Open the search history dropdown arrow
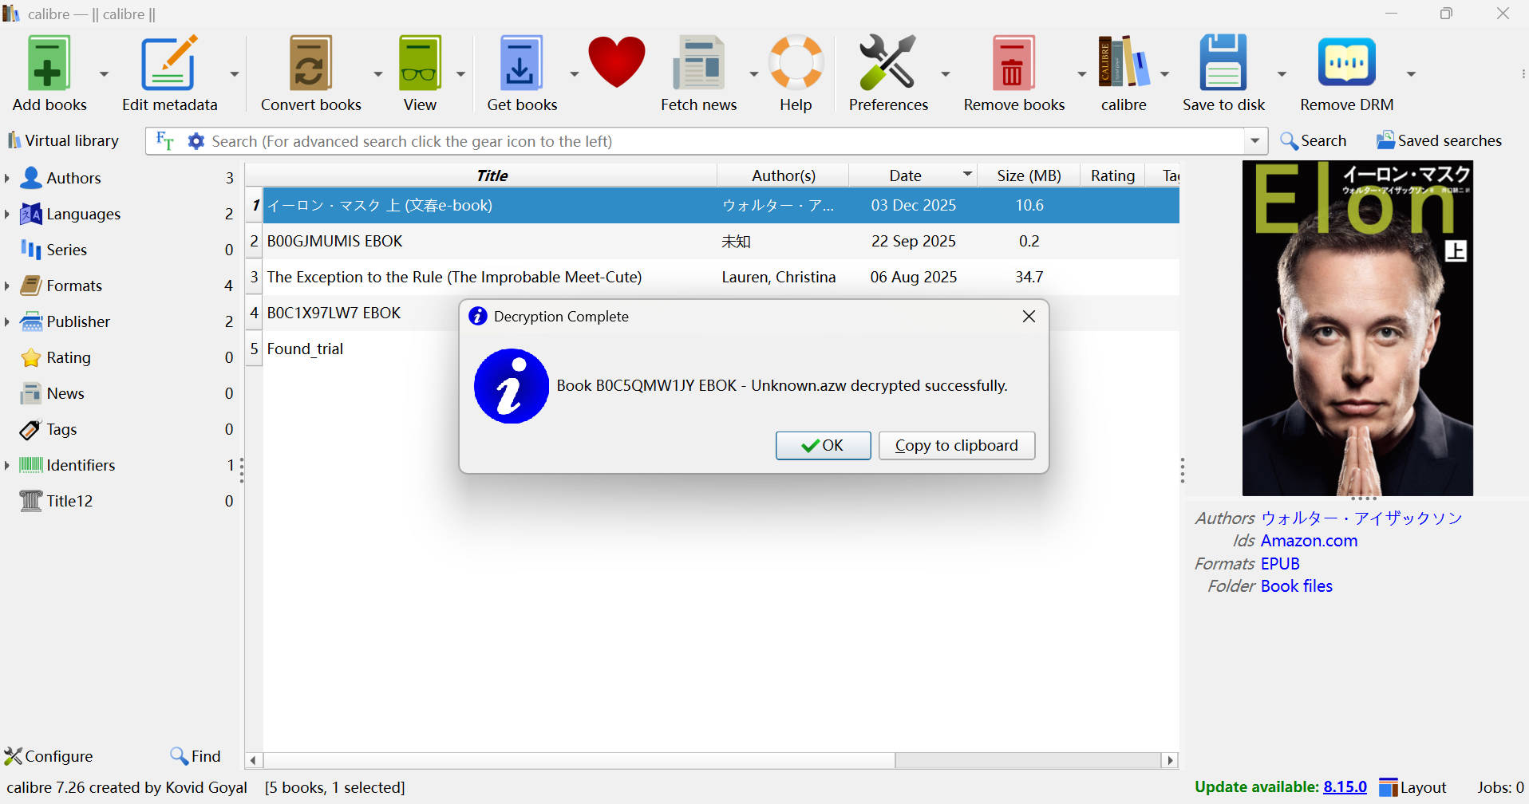1529x804 pixels. tap(1254, 140)
